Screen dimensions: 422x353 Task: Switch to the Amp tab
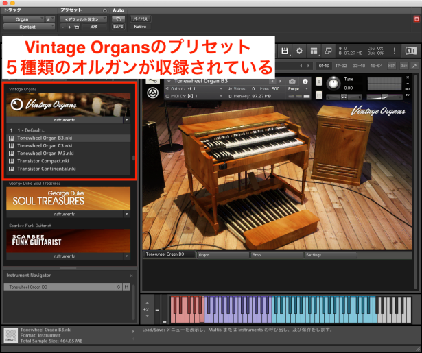277,255
